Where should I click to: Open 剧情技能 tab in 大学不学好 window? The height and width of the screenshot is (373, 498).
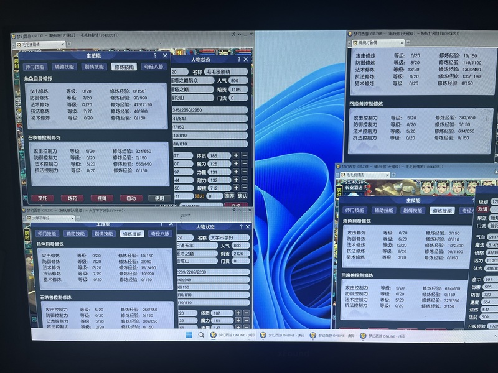click(104, 234)
